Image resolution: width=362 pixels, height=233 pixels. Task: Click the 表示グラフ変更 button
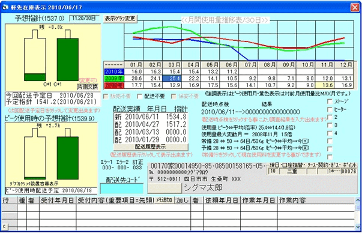point(120,19)
